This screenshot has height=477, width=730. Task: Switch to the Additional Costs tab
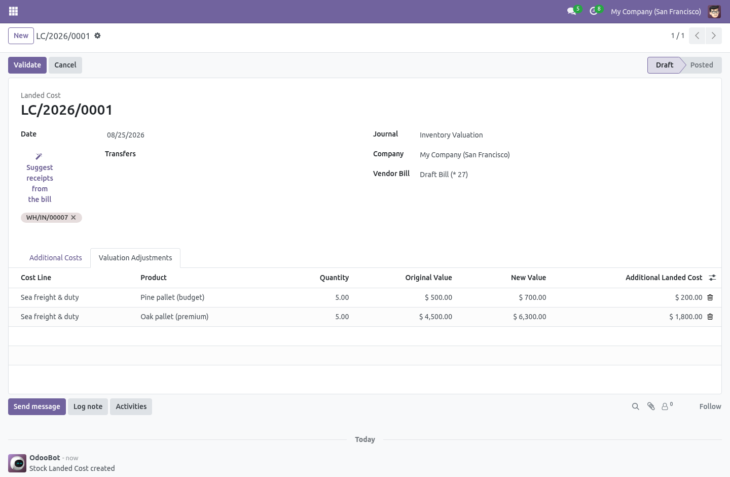[x=56, y=258]
